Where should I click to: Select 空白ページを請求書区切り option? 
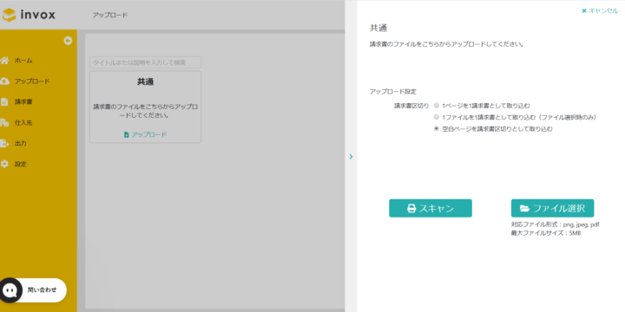pyautogui.click(x=437, y=128)
